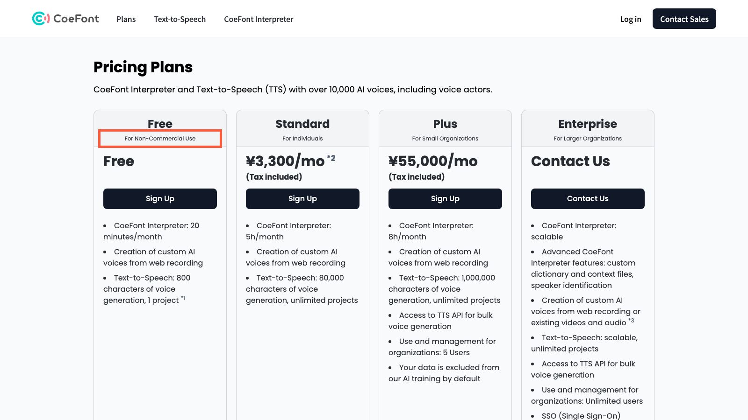Viewport: 748px width, 420px height.
Task: Click 'Text-to-Speech: 80,000 characters' bullet text
Action: pyautogui.click(x=302, y=289)
